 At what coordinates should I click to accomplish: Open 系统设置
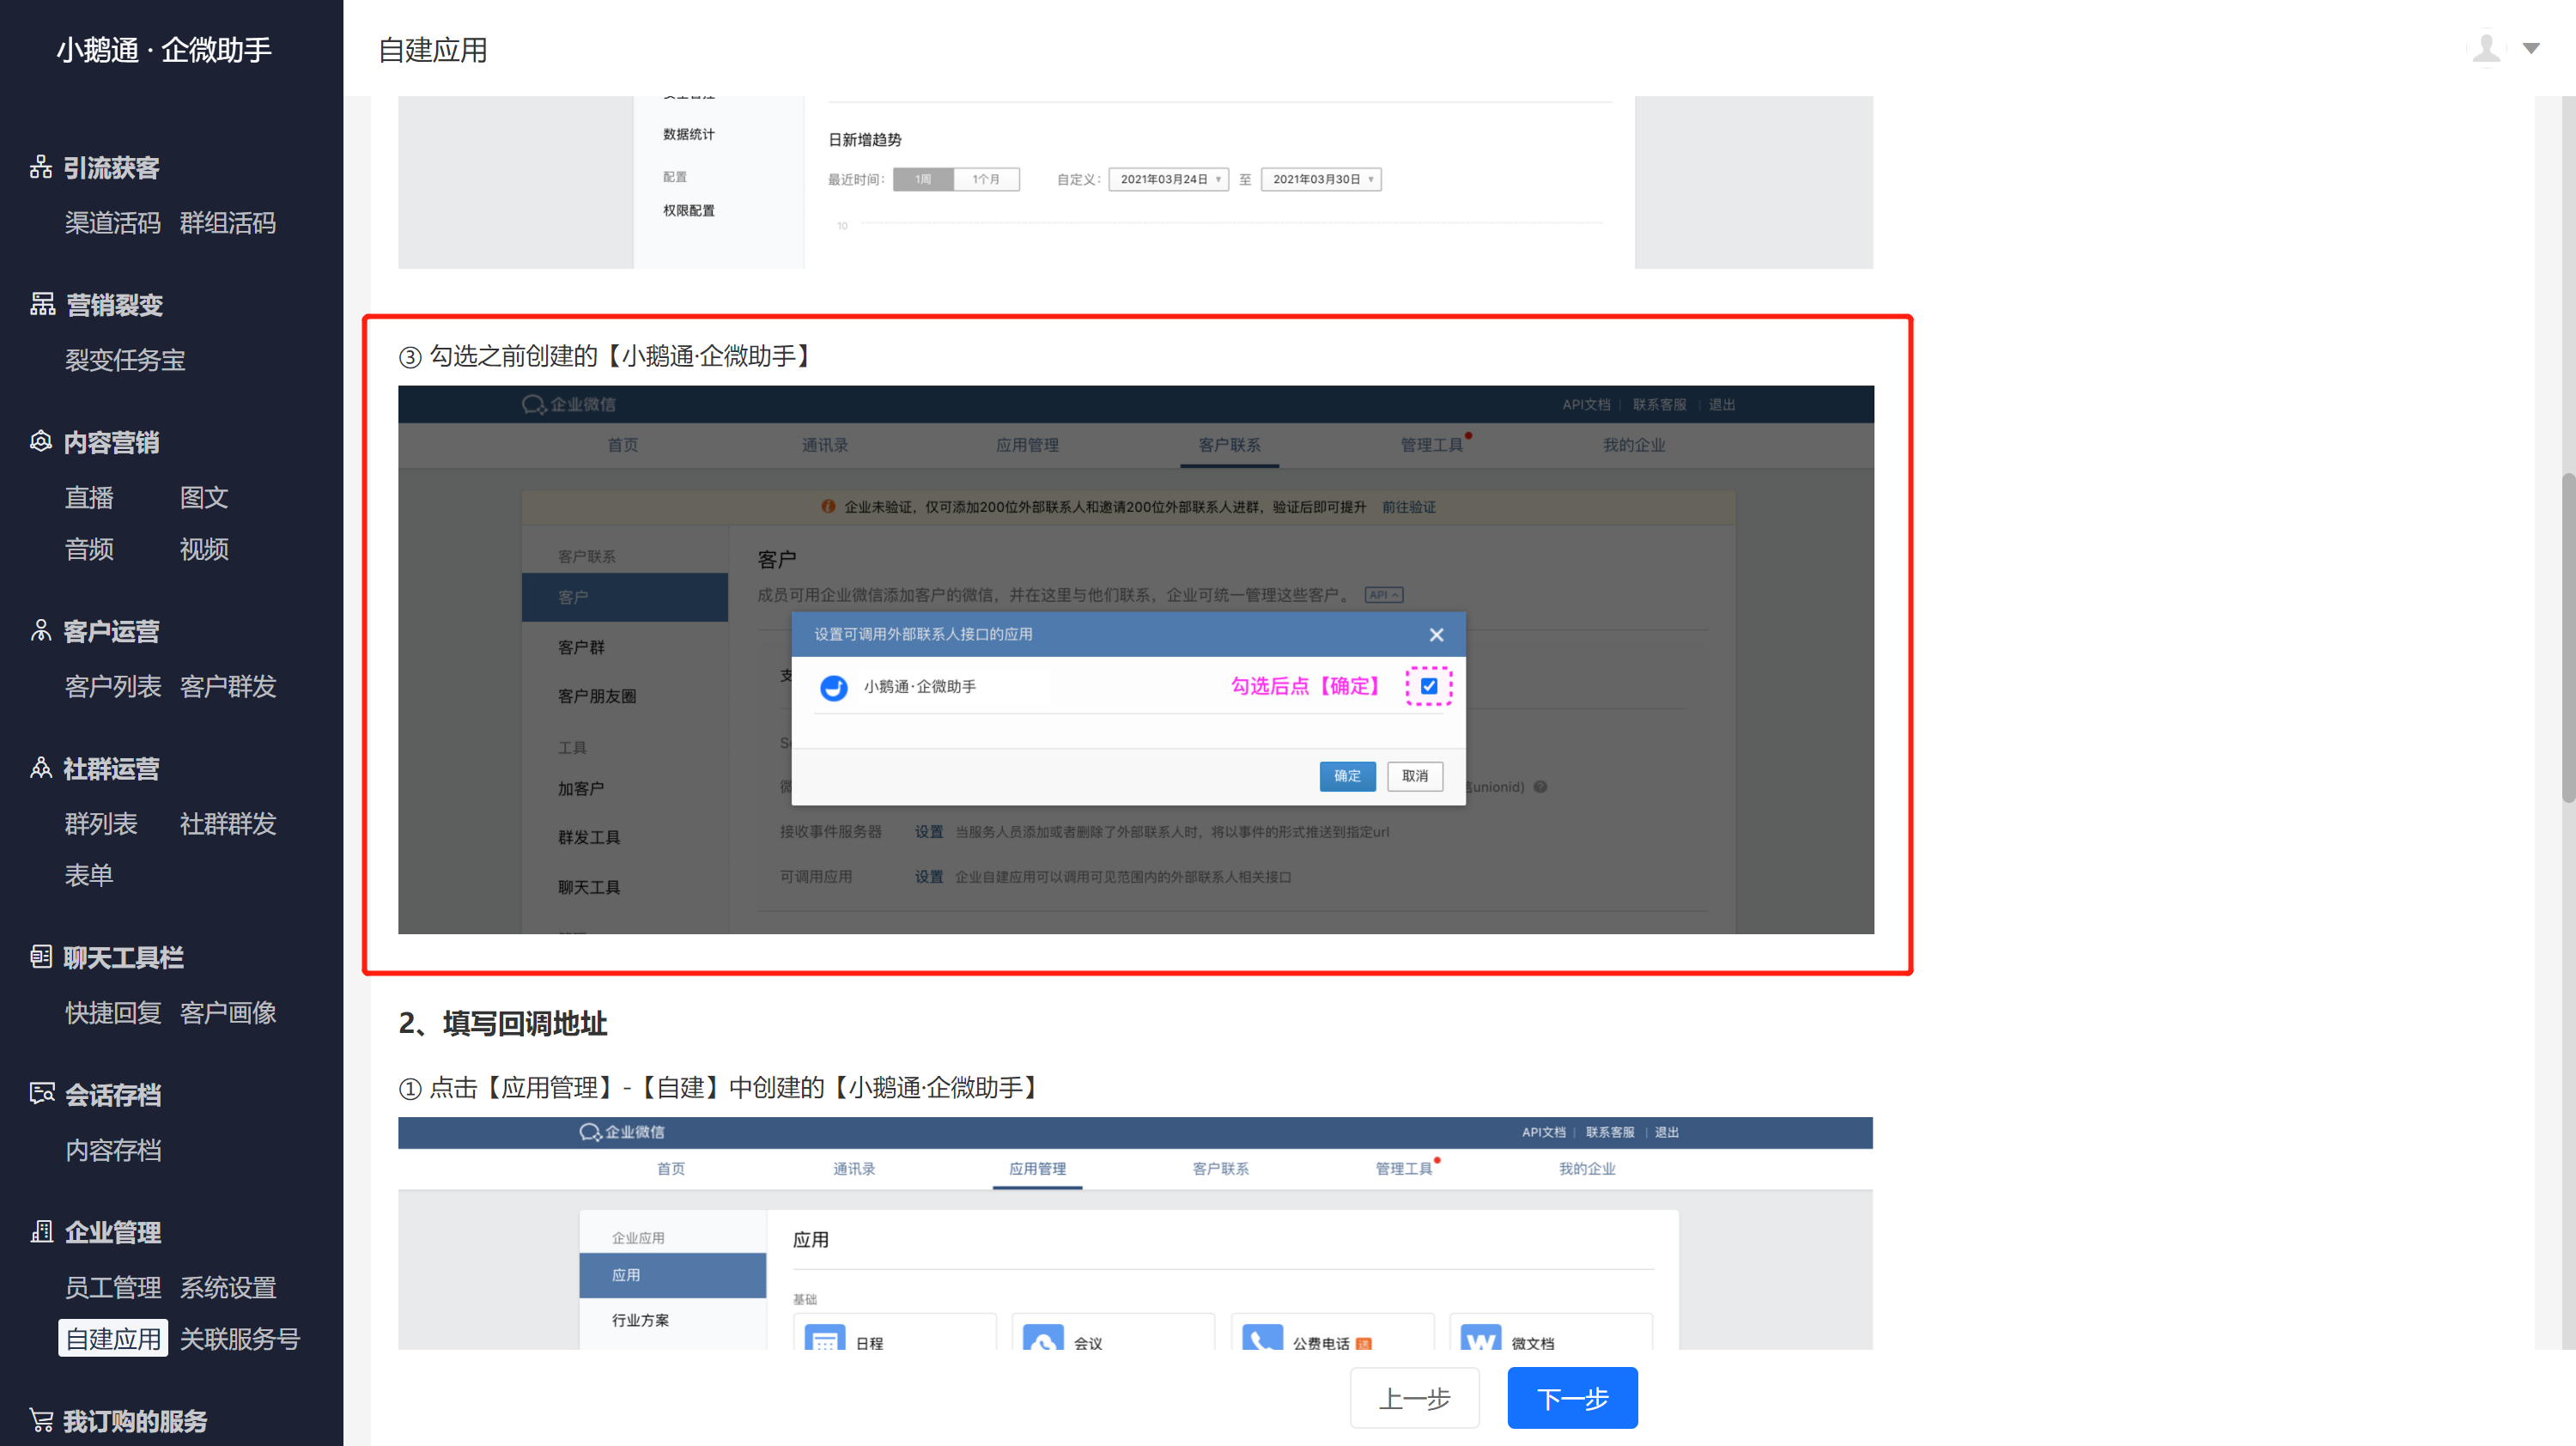pyautogui.click(x=228, y=1286)
